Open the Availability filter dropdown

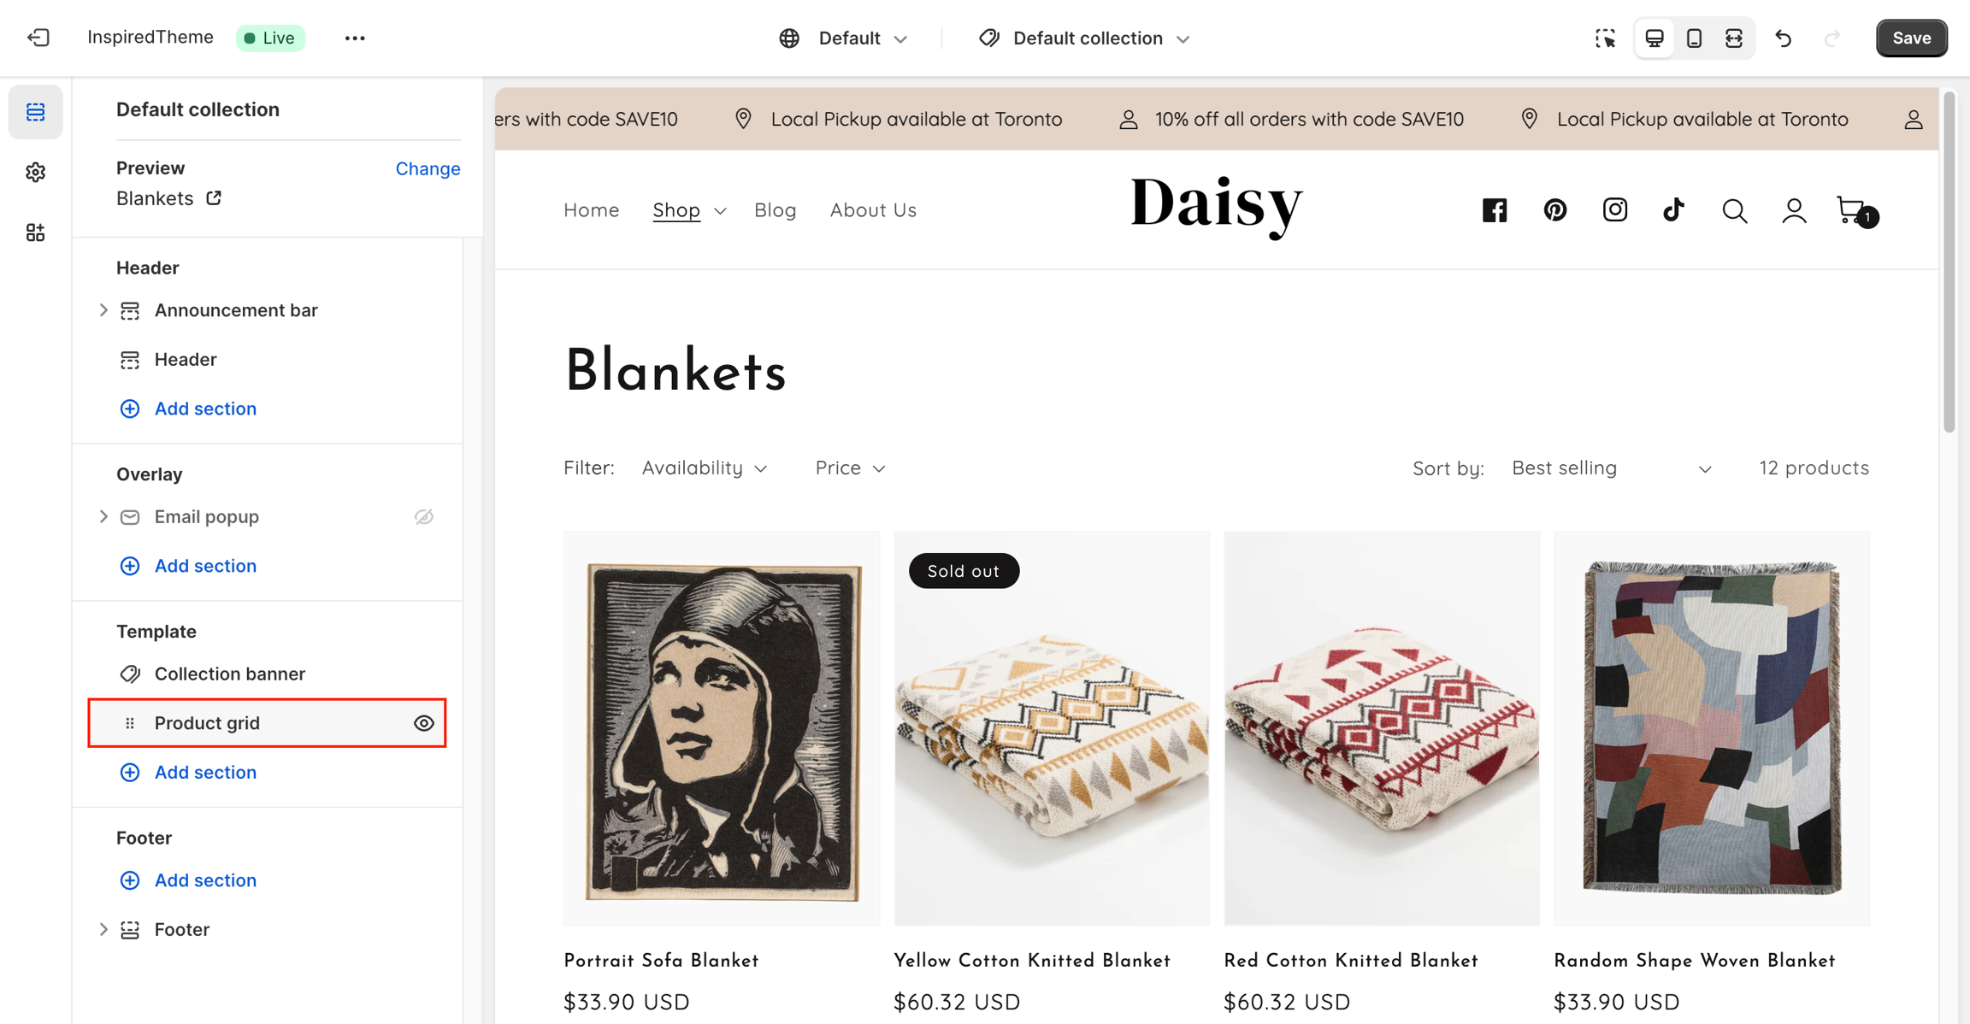pyautogui.click(x=704, y=468)
